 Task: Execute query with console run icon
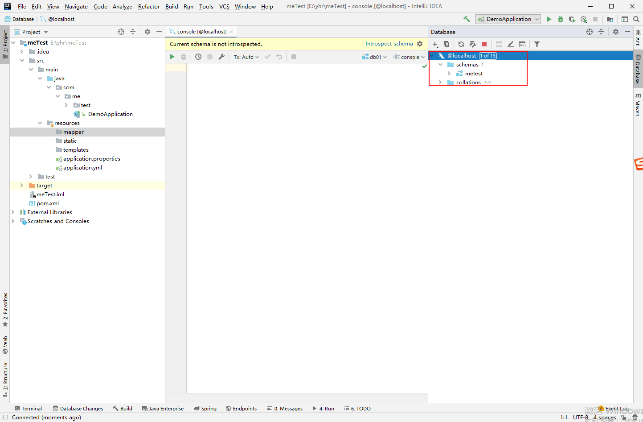point(172,57)
